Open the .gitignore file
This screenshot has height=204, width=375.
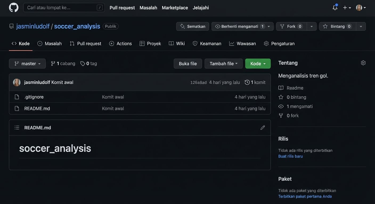[34, 97]
